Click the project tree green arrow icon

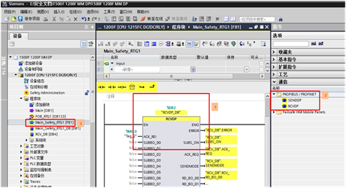[x=91, y=44]
